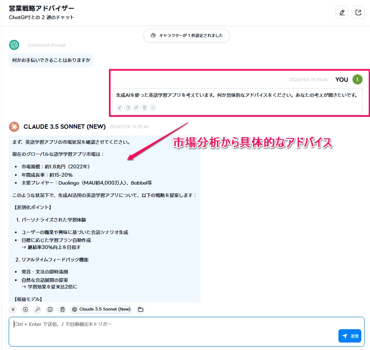Pin the user message with its pin icon
370x350 pixels.
click(136, 108)
